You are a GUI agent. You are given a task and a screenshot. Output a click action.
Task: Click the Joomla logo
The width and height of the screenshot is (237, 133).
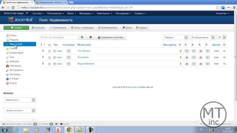[x=21, y=20]
